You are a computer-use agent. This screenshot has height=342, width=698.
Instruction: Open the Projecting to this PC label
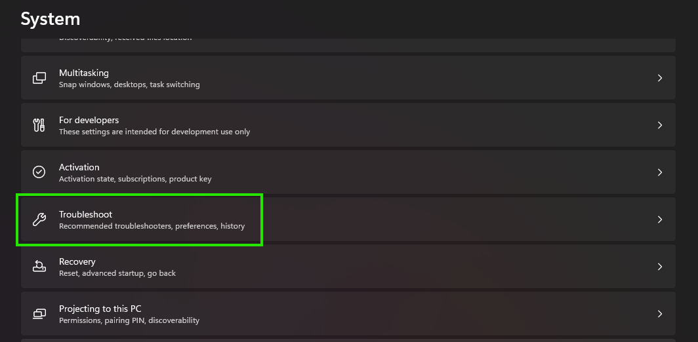tap(100, 309)
